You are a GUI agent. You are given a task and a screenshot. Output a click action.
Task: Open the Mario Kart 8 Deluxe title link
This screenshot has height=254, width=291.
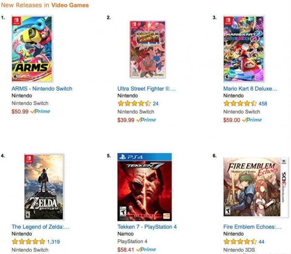click(250, 89)
